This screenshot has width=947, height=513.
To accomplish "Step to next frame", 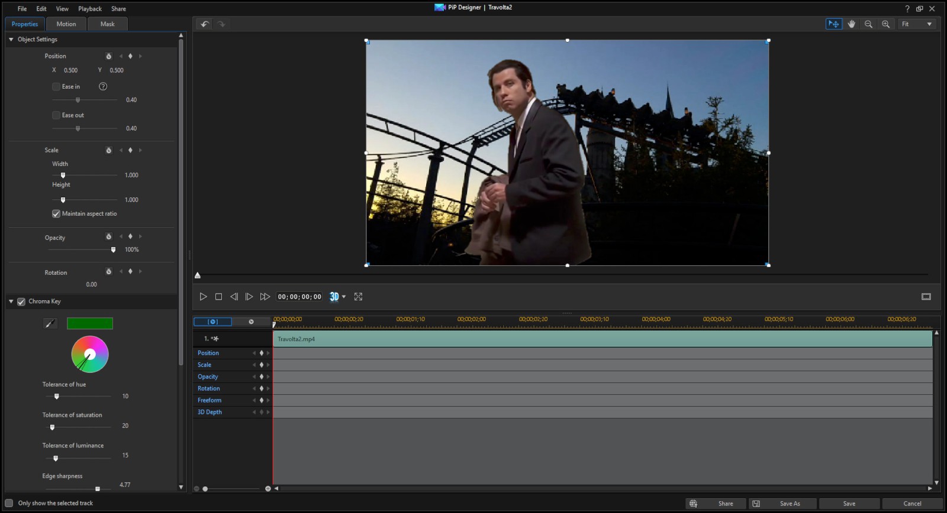I will pos(249,297).
